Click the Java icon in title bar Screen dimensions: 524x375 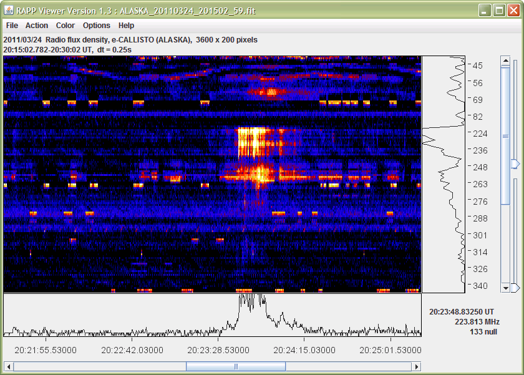coord(9,11)
